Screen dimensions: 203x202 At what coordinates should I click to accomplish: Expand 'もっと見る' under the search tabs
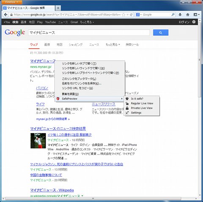coord(113,45)
